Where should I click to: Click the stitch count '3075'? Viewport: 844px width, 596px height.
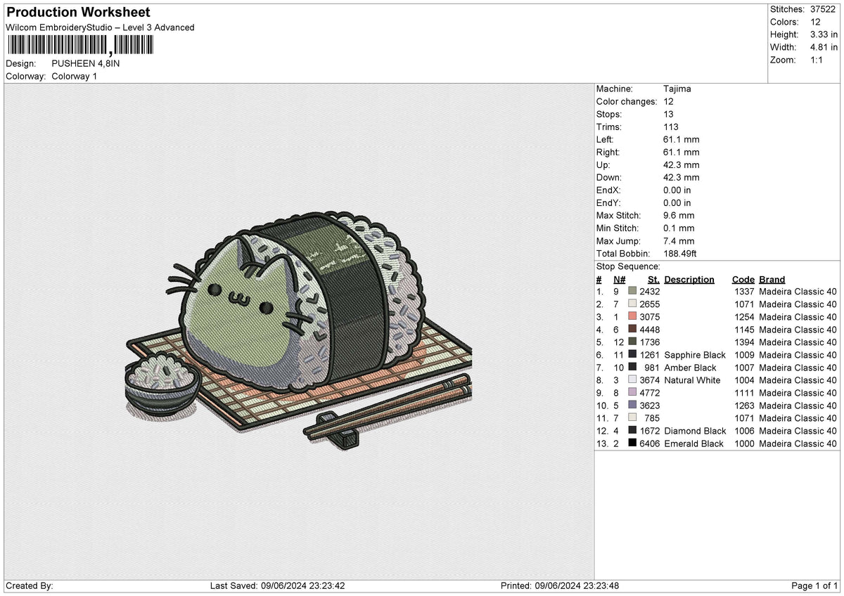[x=650, y=317]
